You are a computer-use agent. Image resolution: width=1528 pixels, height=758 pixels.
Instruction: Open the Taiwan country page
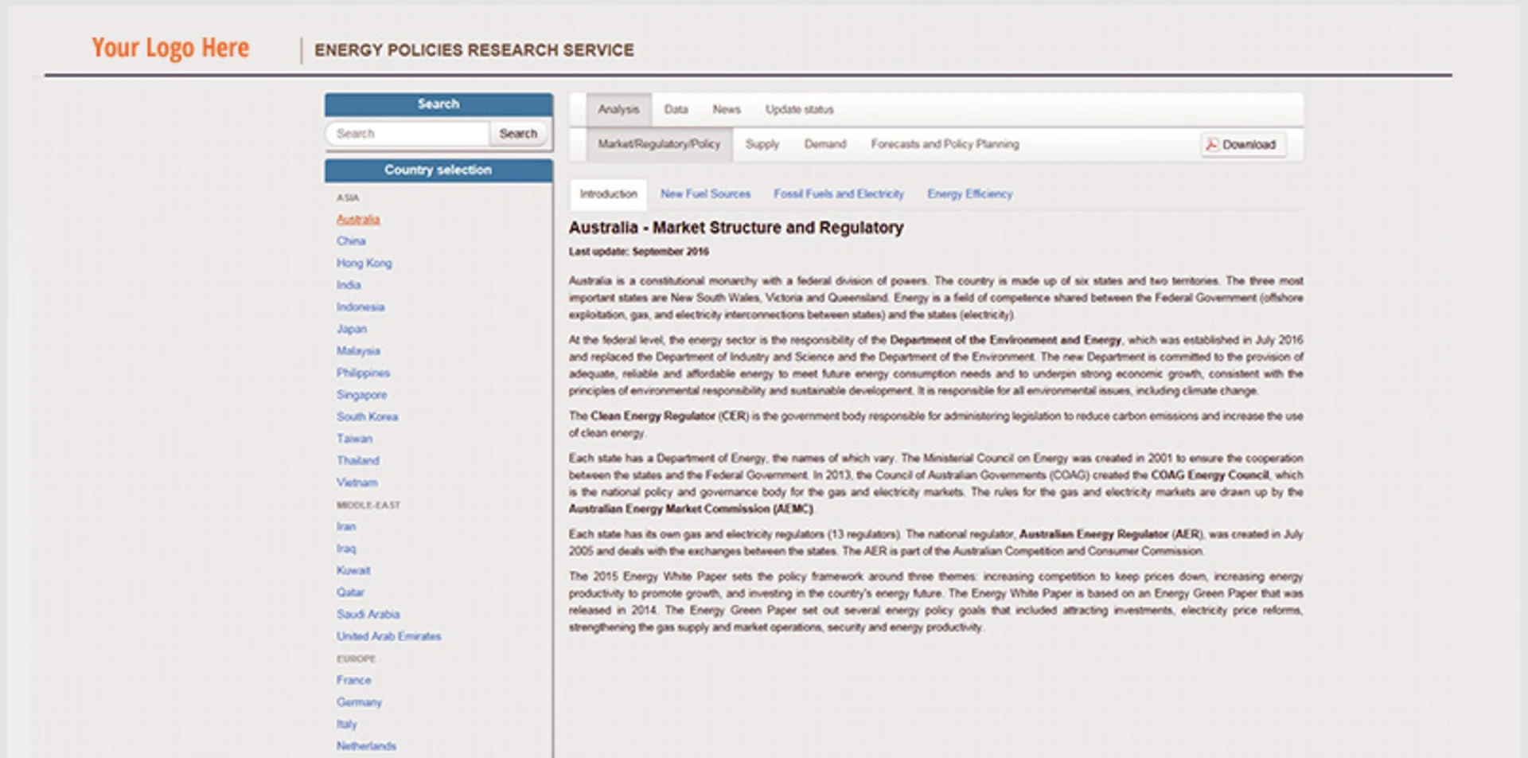354,438
